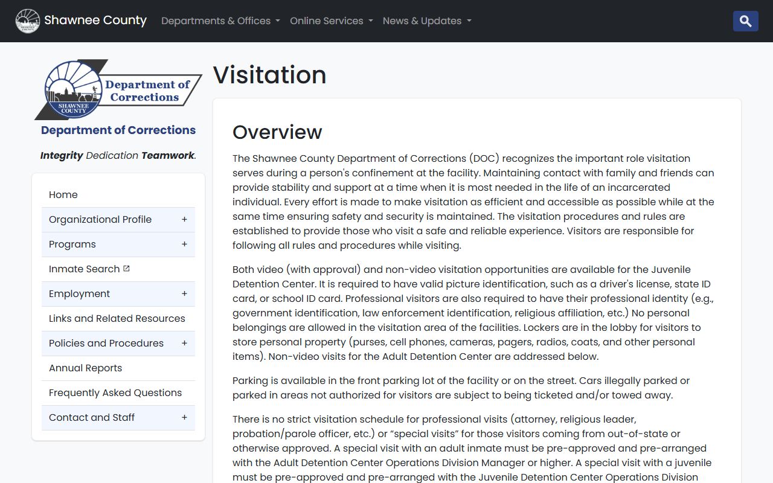Screen dimensions: 773x483
Task: Click the Overview section heading
Action: (277, 132)
